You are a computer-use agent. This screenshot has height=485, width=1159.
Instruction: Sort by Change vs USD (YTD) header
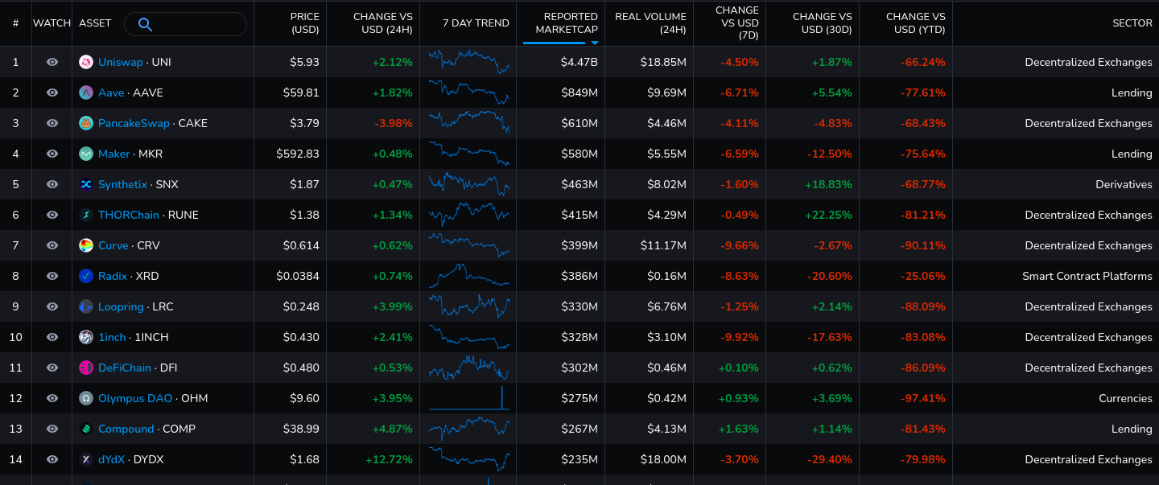coord(915,23)
